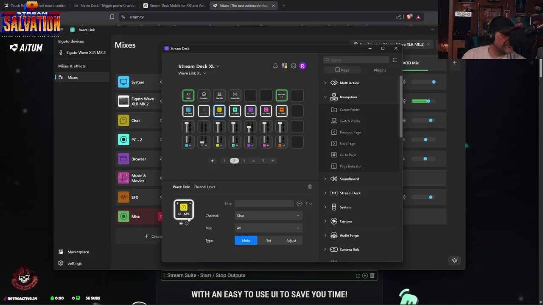
Task: Select the Channels 1-7 key
Action: tap(282, 96)
